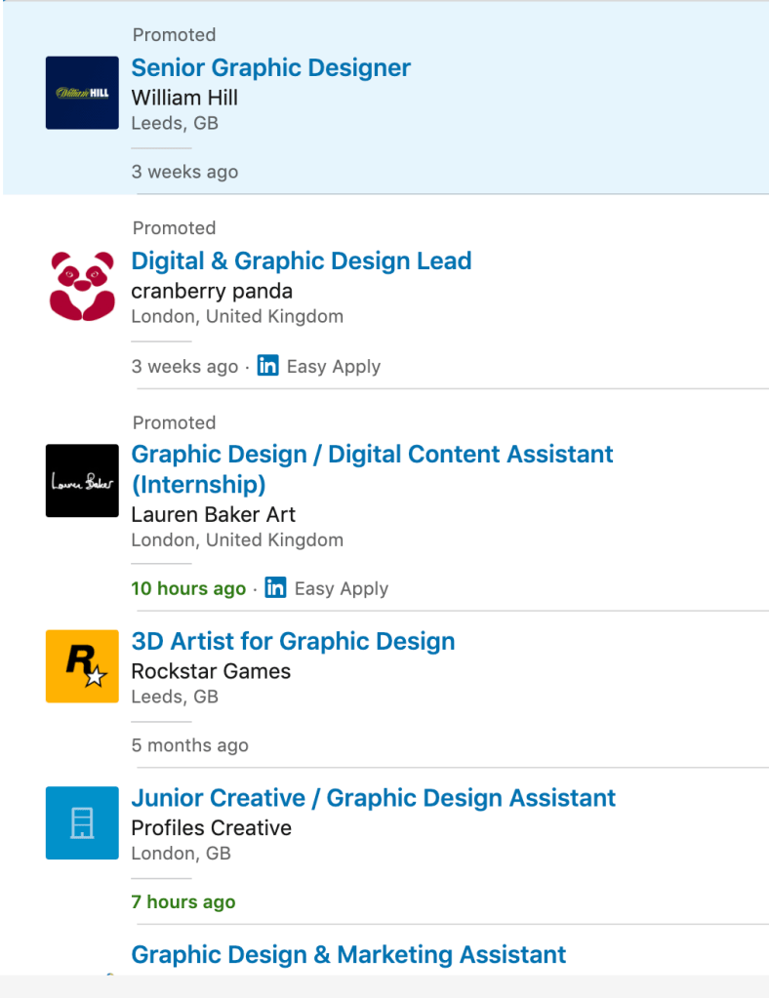The width and height of the screenshot is (769, 998).
Task: Click the Lauren Baker company logo
Action: point(82,481)
